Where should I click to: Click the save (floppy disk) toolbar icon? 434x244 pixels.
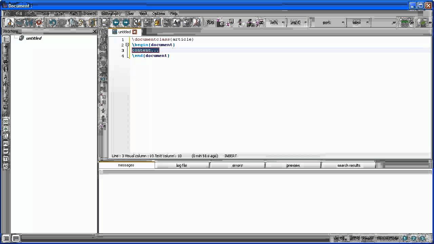[29, 22]
